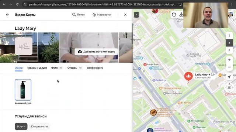Click map layers circle icon
Image resolution: width=236 pixels, height=132 pixels.
click(x=174, y=15)
